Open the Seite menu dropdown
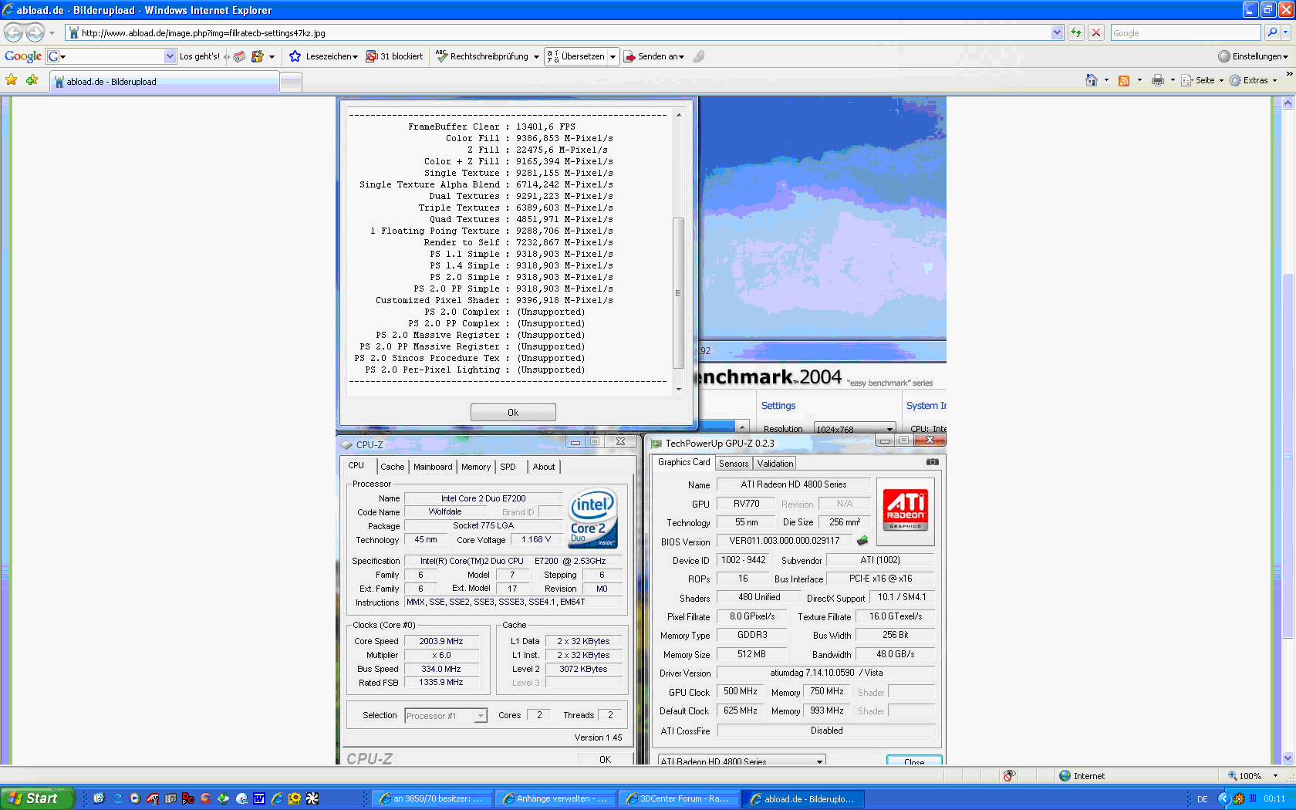Viewport: 1296px width, 810px height. click(x=1203, y=80)
